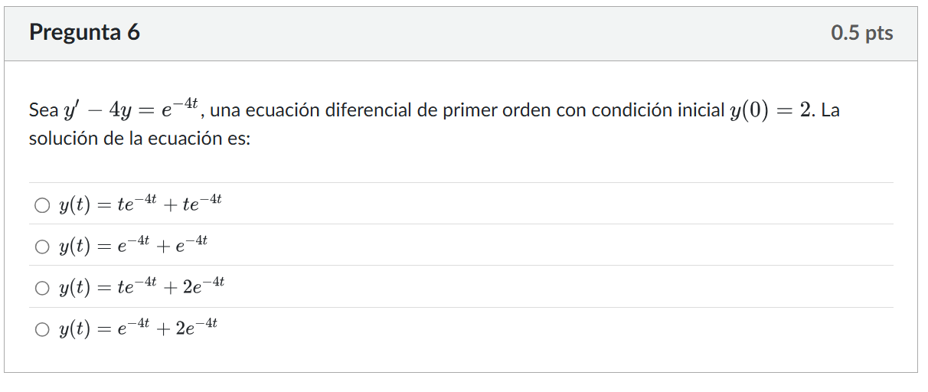The height and width of the screenshot is (392, 928).
Task: Click the 2e⁻⁴ᵗ term in the third option
Action: [x=203, y=287]
